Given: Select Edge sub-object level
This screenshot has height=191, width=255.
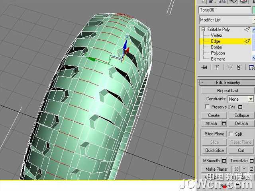Looking at the screenshot, I should [216, 41].
